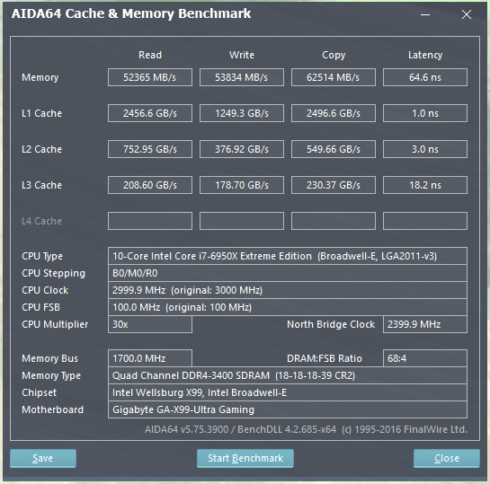
Task: Select Chipset Intel Wellsburg X99 field
Action: [288, 392]
